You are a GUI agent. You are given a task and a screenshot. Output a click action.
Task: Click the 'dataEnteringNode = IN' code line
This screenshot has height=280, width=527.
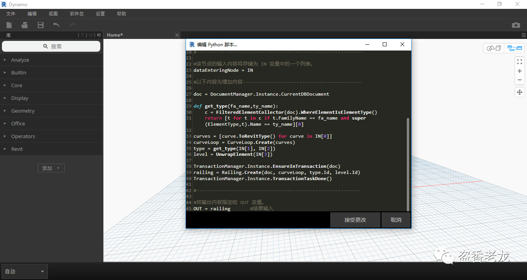pyautogui.click(x=223, y=70)
